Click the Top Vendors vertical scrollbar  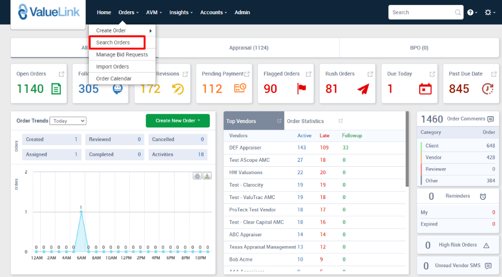[x=407, y=149]
